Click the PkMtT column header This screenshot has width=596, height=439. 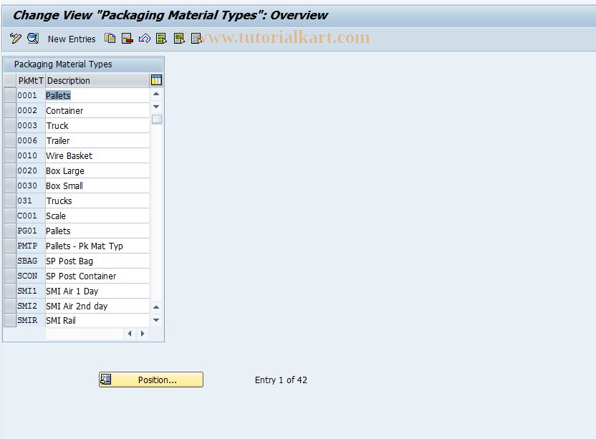[x=31, y=81]
